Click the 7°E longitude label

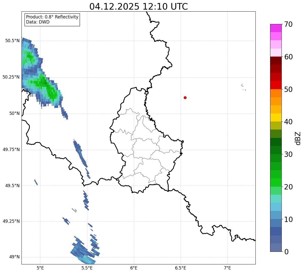[227, 268]
